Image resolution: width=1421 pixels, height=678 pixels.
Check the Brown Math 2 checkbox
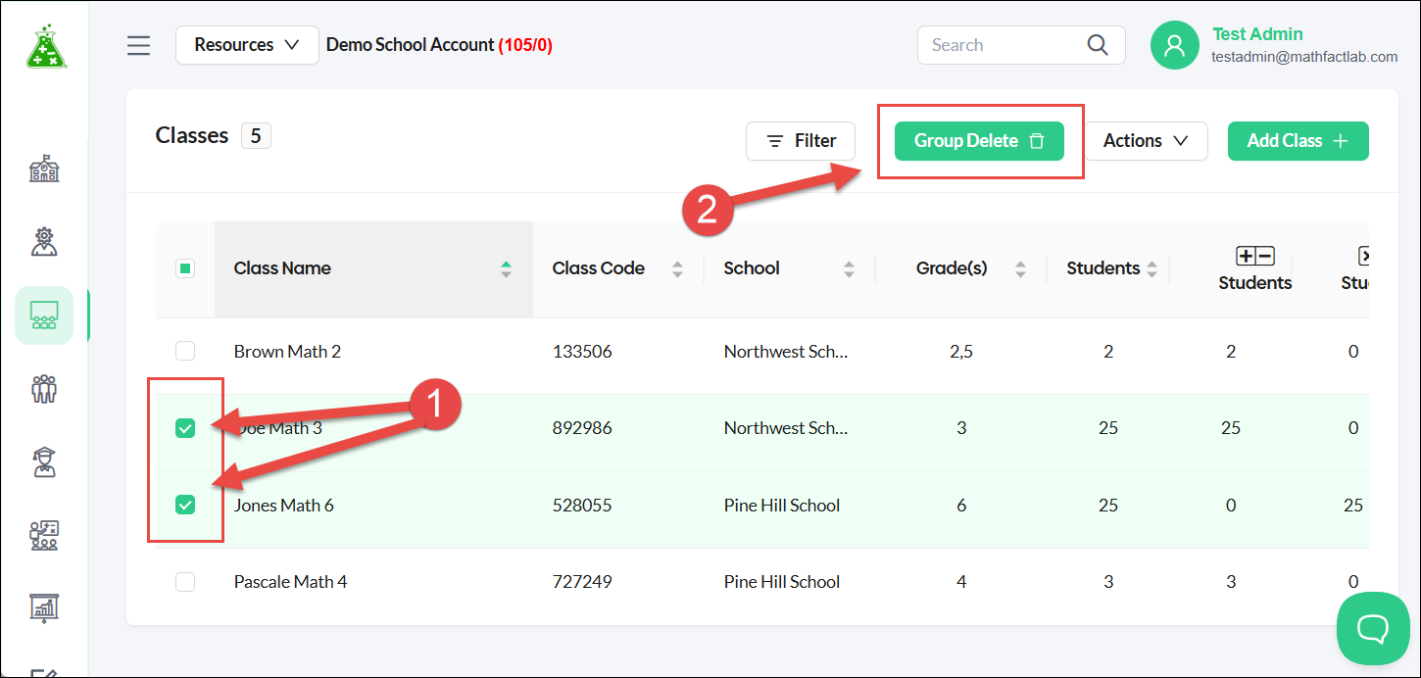tap(185, 351)
